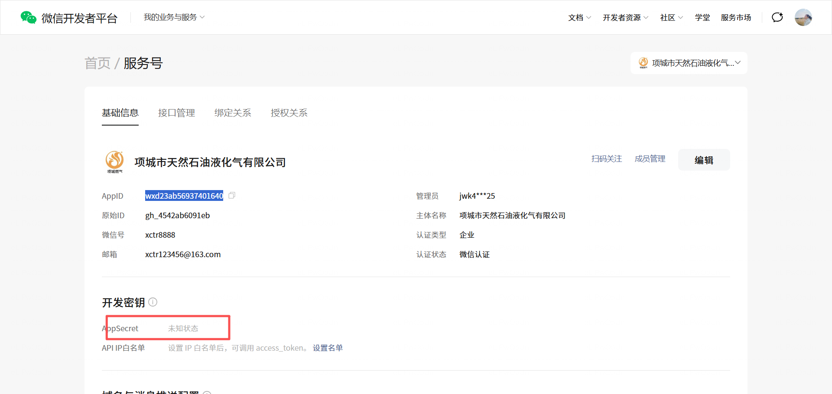Click the company logo beside 项城市天然石油液化气有限公司

point(115,162)
